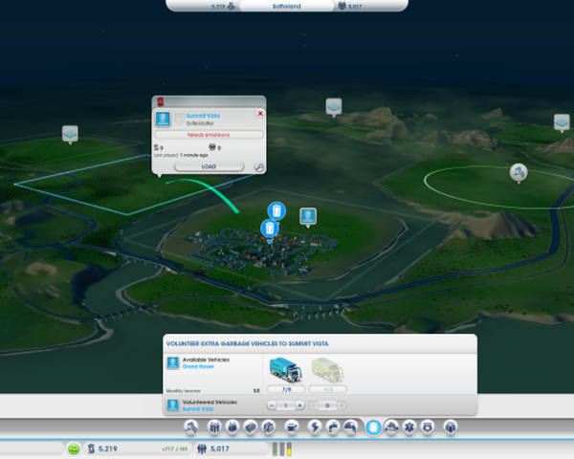Open the water faucet menu
The width and height of the screenshot is (574, 459).
pyautogui.click(x=333, y=427)
